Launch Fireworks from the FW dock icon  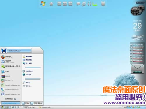pyautogui.click(x=65, y=4)
